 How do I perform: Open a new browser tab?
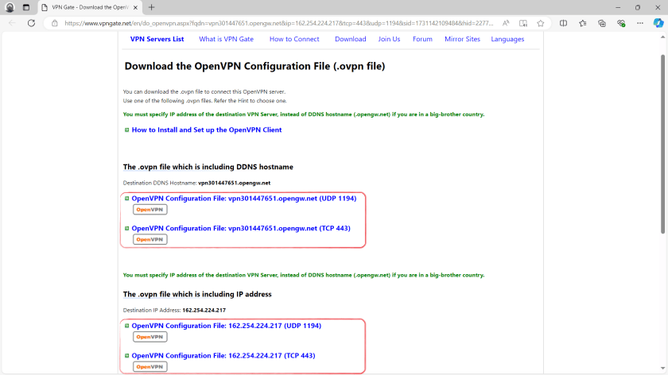[x=151, y=7]
